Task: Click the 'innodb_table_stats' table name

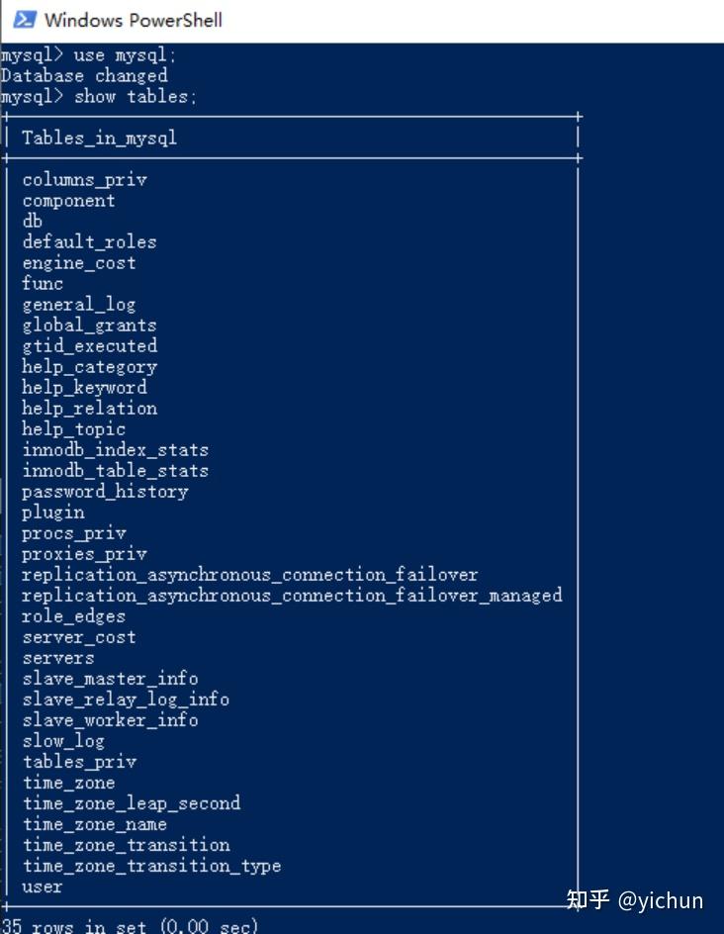Action: coord(116,470)
